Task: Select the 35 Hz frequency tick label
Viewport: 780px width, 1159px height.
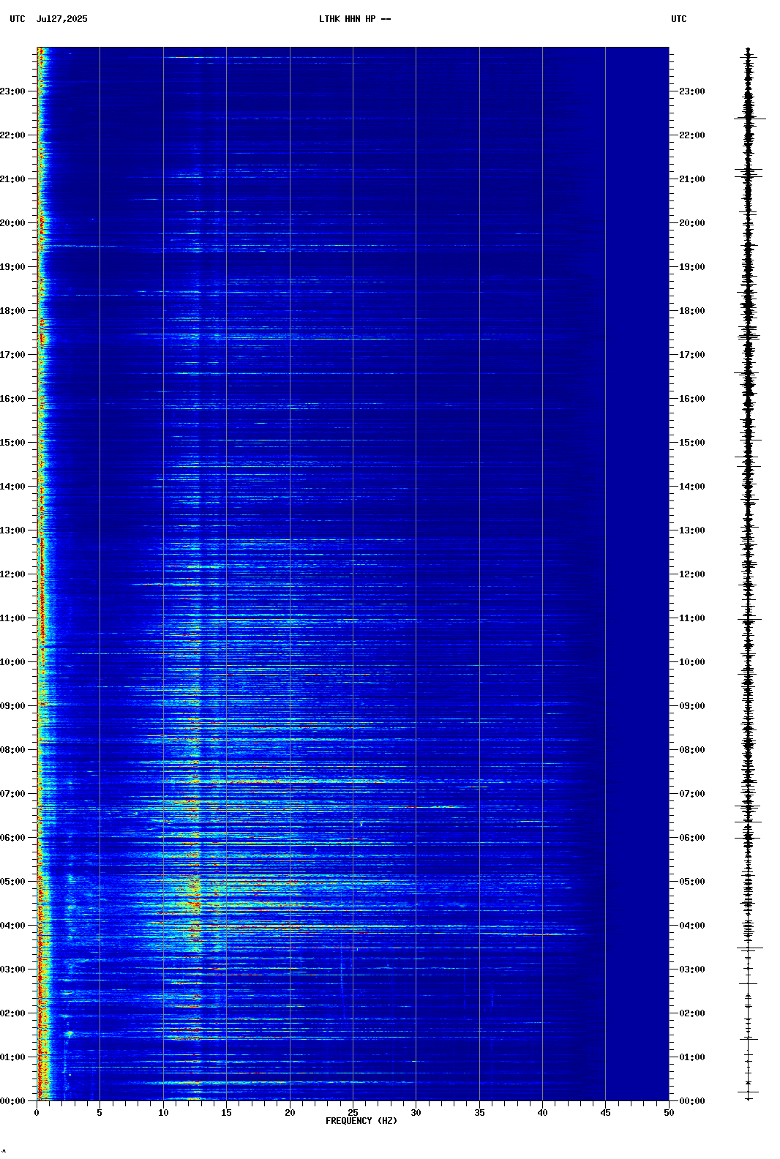Action: coord(479,1113)
